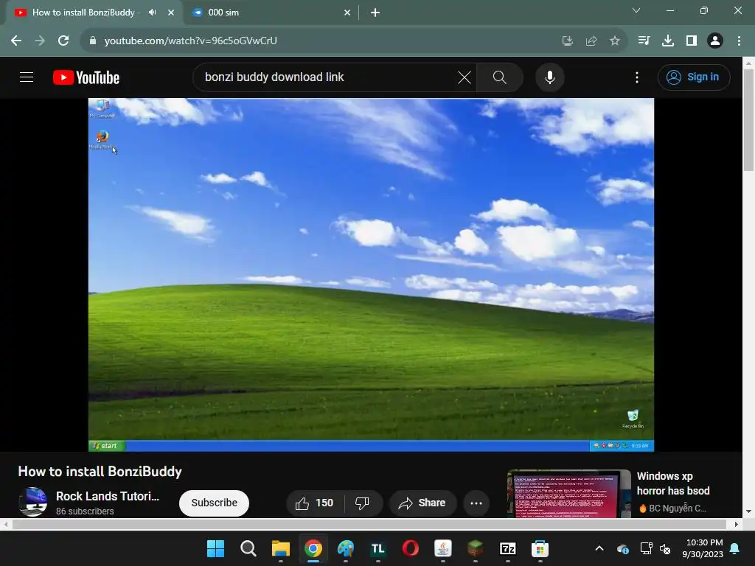Click the horizontal scrollbar
Screen dimensions: 755x566
pos(370,524)
